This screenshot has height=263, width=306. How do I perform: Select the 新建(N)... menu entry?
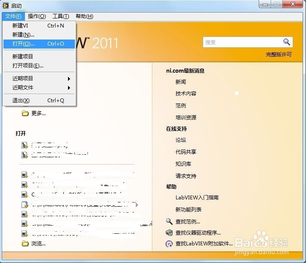(39, 35)
